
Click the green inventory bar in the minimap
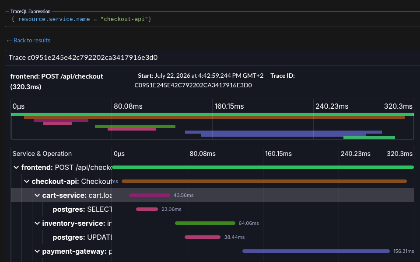point(135,127)
